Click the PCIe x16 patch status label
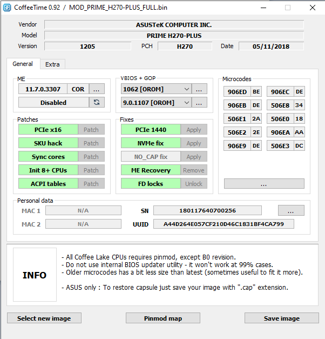325x339 pixels. 48,129
